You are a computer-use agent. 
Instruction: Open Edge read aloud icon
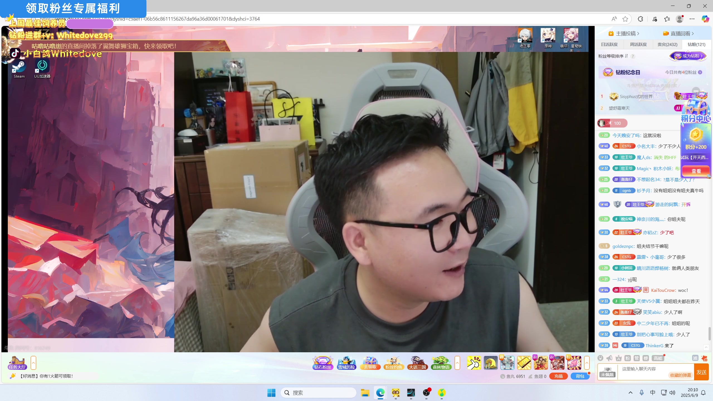[614, 19]
